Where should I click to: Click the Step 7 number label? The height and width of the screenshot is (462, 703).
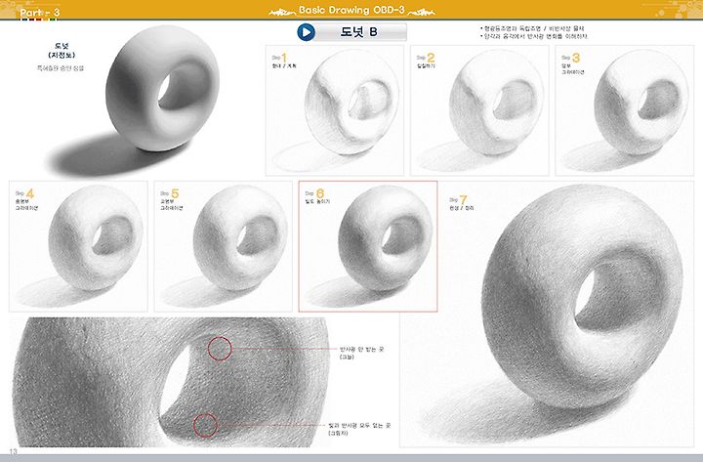458,199
